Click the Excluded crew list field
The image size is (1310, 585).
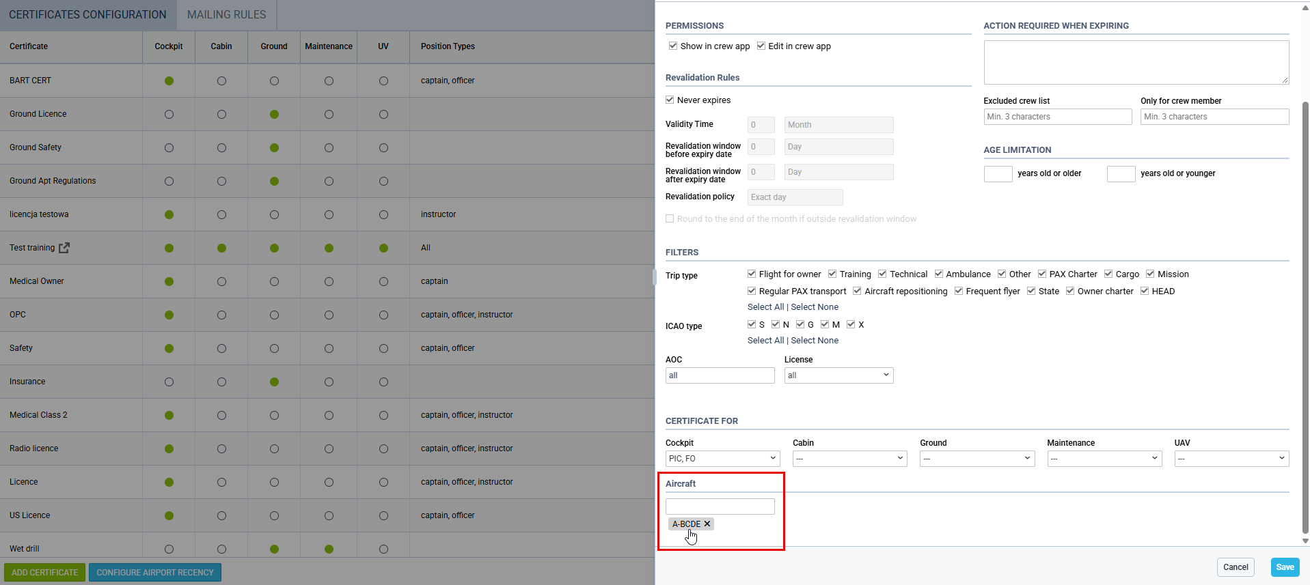(1058, 117)
